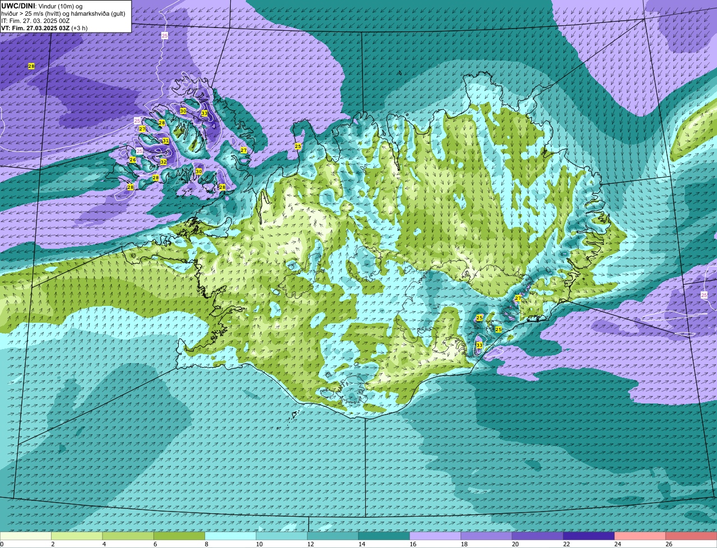The height and width of the screenshot is (548, 717).
Task: Click the 'IT: Fim. 27. 03. 2025 00Z' line
Action: pyautogui.click(x=35, y=21)
